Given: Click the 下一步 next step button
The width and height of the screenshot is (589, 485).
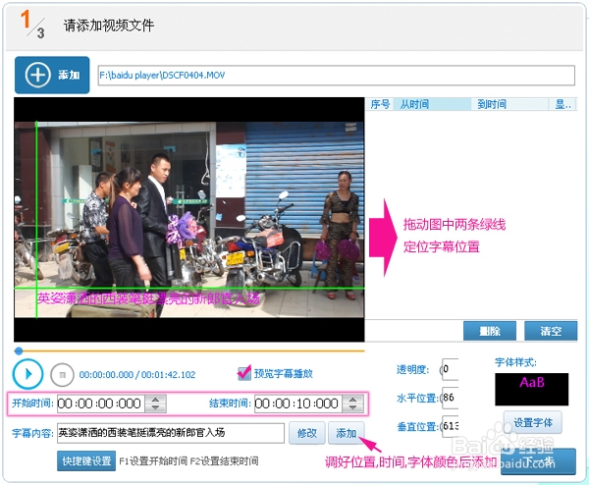Looking at the screenshot, I should pyautogui.click(x=538, y=461).
